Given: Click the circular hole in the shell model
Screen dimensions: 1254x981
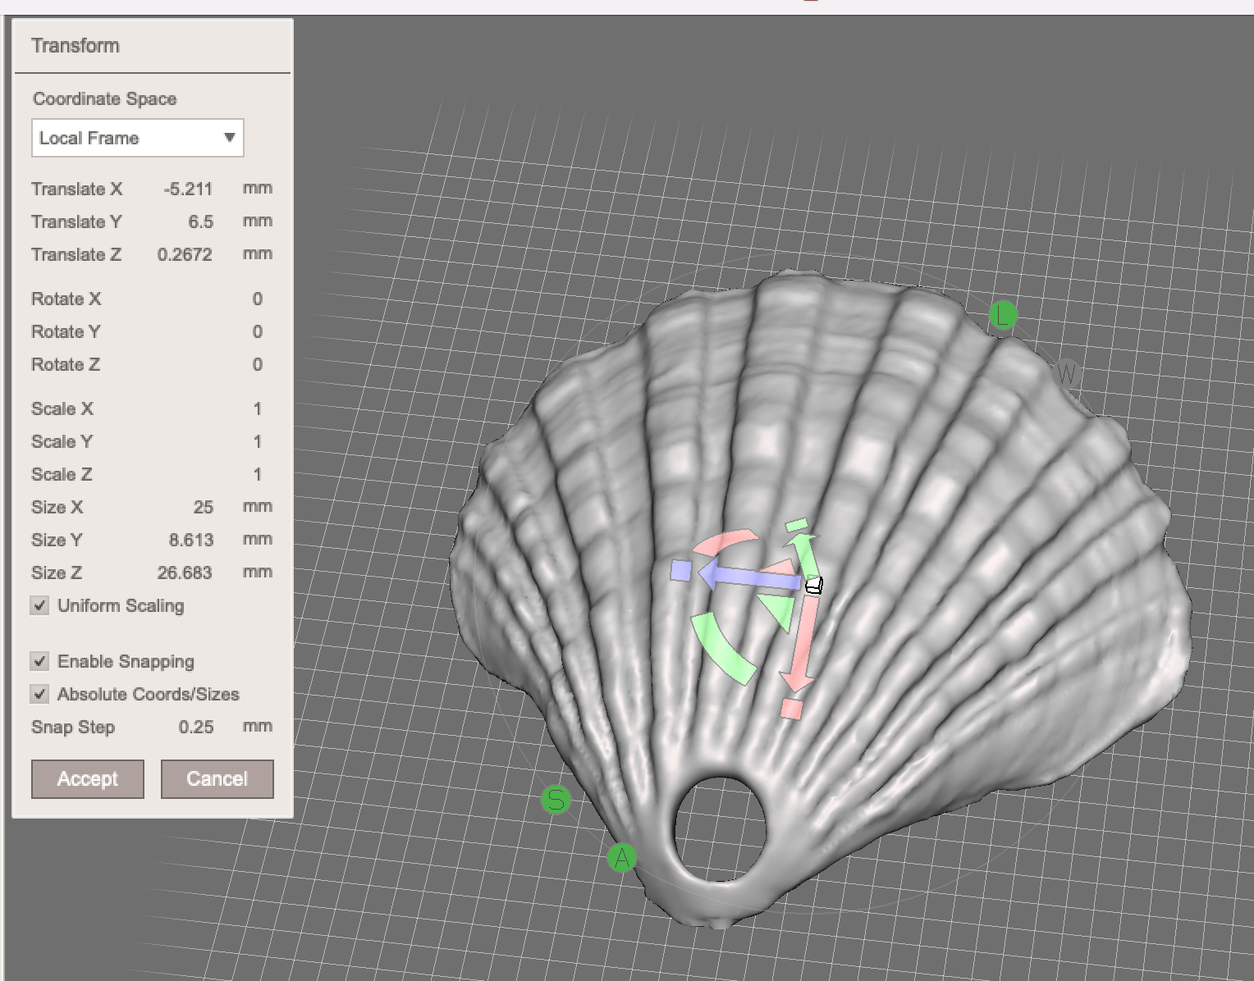Looking at the screenshot, I should [720, 829].
